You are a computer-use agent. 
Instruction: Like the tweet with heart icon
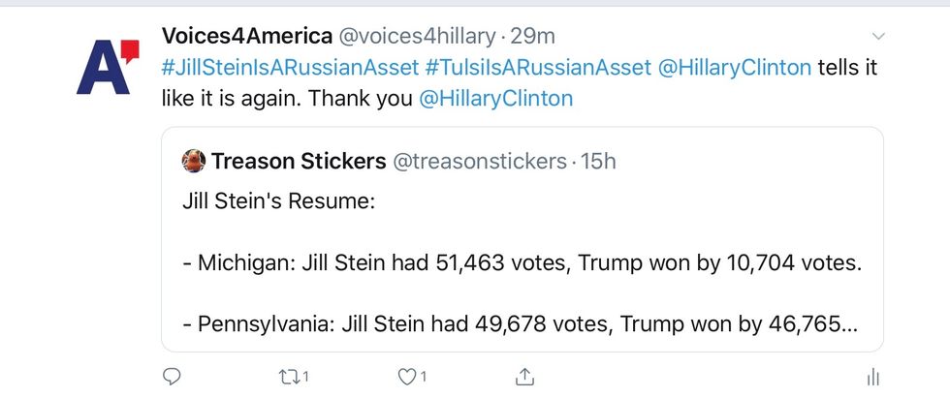[x=408, y=375]
